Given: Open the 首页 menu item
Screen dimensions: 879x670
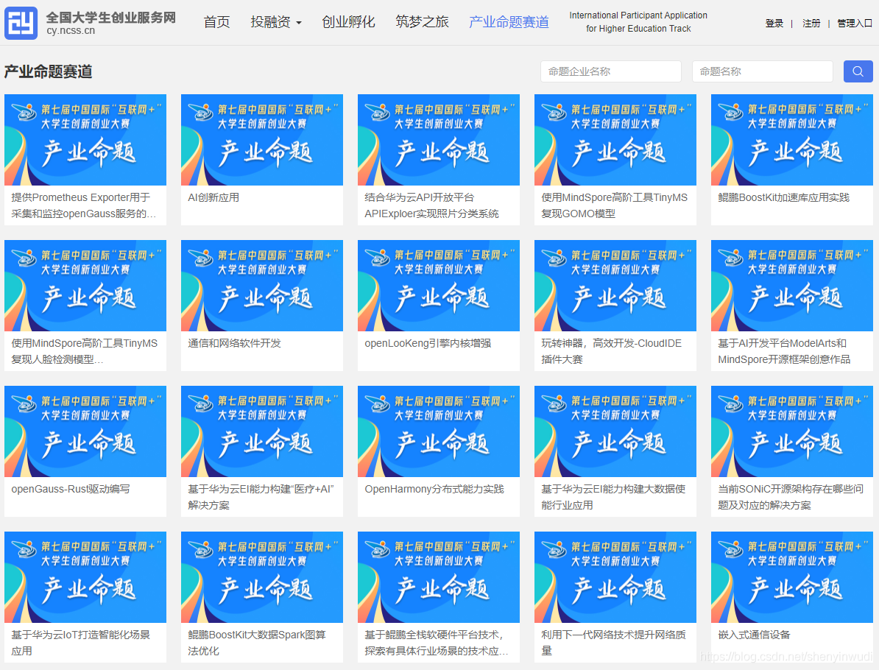Looking at the screenshot, I should point(216,22).
